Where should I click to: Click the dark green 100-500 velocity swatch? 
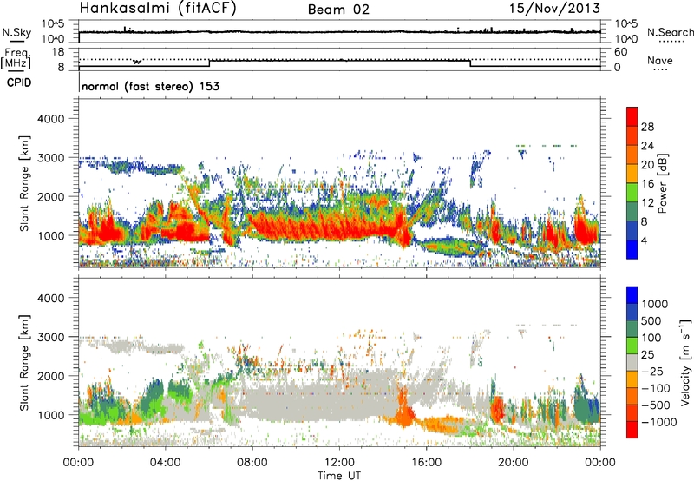tap(632, 329)
